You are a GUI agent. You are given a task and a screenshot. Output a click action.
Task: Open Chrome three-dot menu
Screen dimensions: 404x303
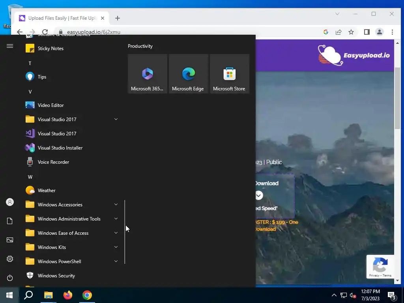click(392, 32)
